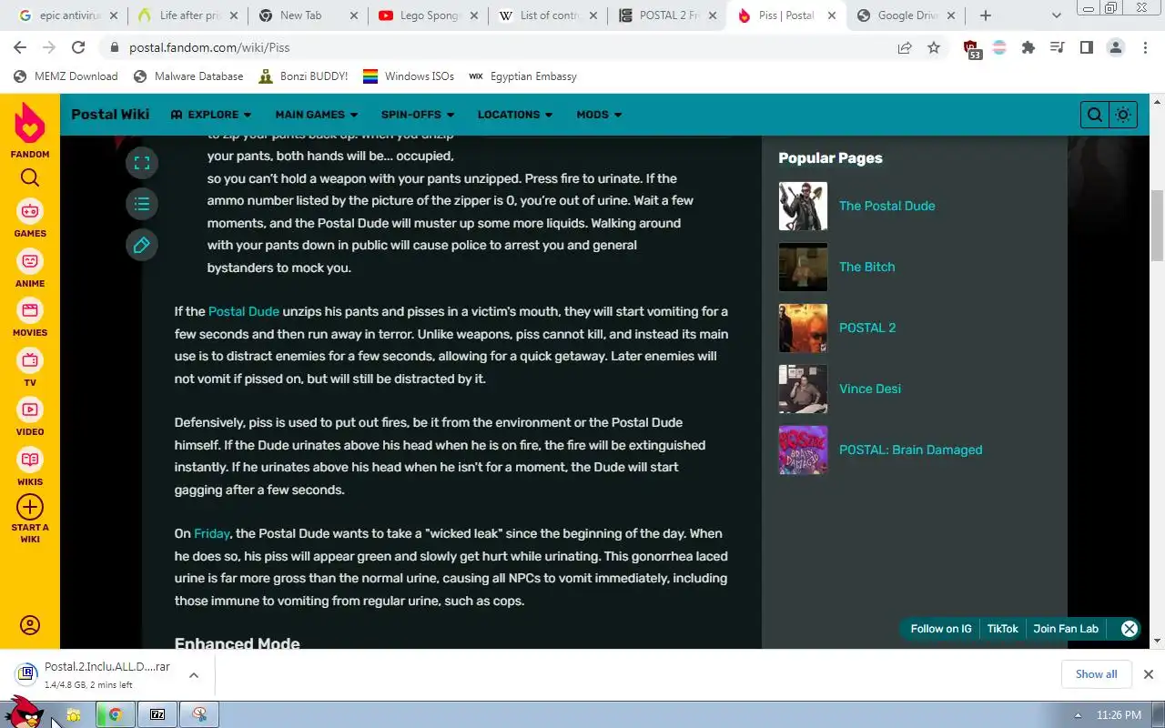Open the download item options chevron
The width and height of the screenshot is (1165, 728).
[194, 675]
